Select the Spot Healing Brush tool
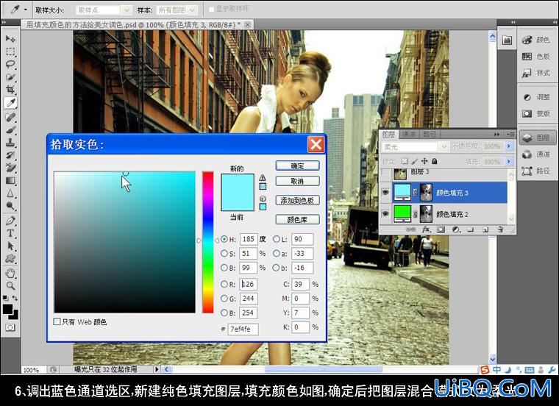This screenshot has height=406, width=559. coord(10,117)
